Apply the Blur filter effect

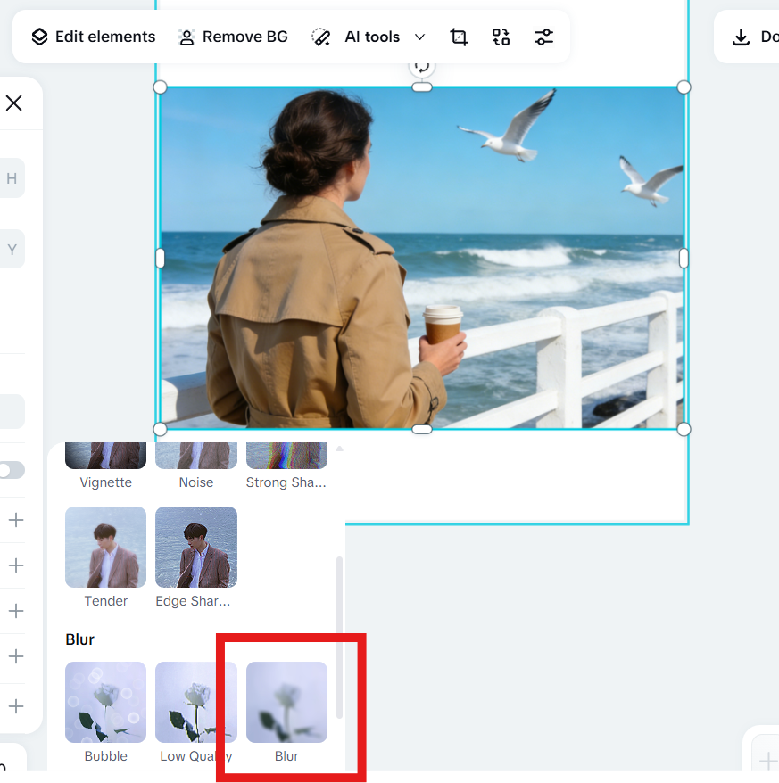(286, 702)
